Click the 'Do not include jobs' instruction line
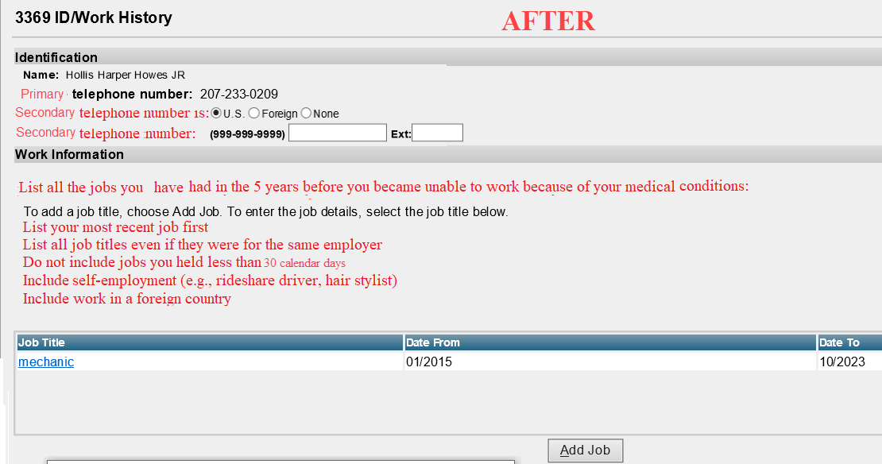Viewport: 882px width, 464px height. 184,262
